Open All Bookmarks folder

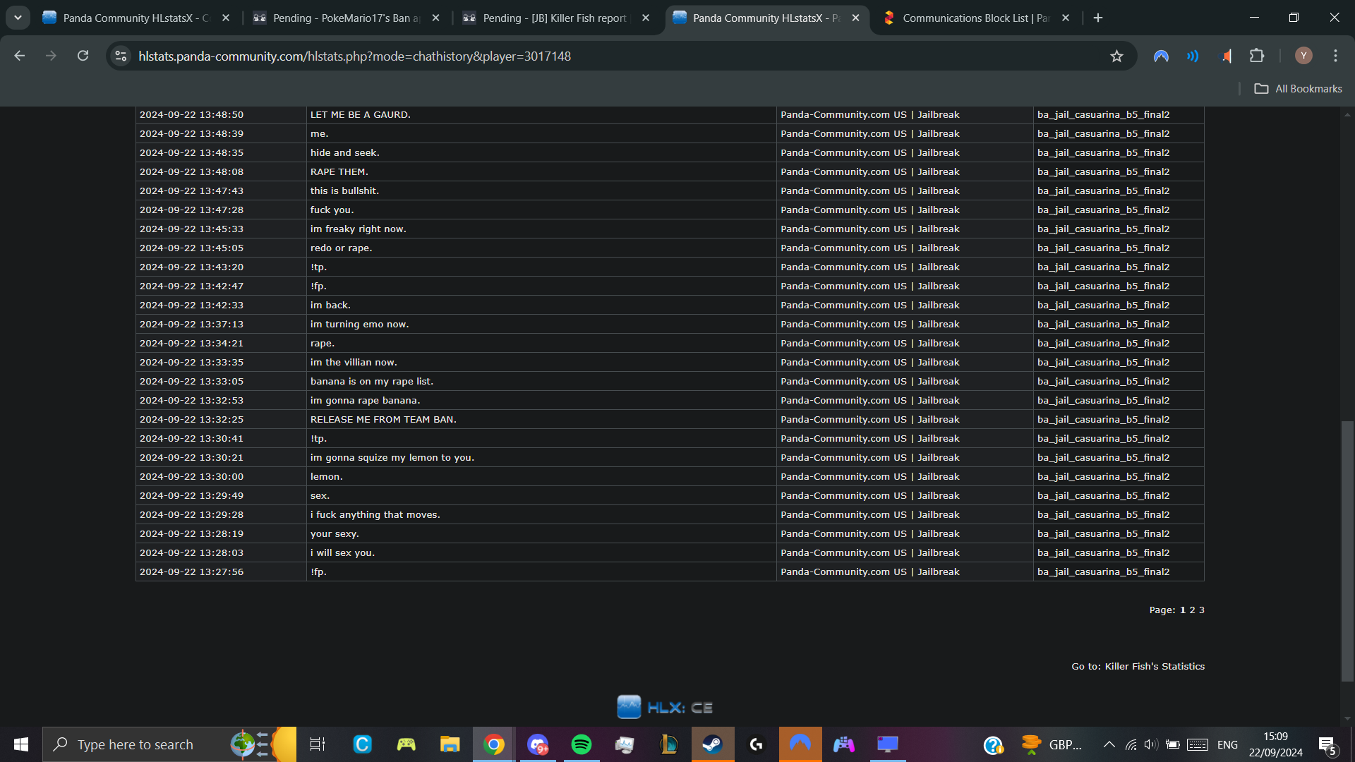(1298, 89)
